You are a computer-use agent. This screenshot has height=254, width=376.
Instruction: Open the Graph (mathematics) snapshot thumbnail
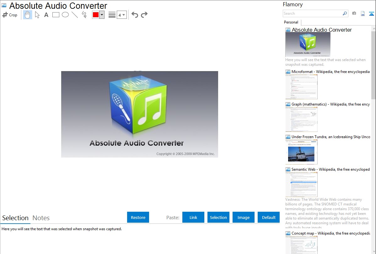pyautogui.click(x=301, y=119)
